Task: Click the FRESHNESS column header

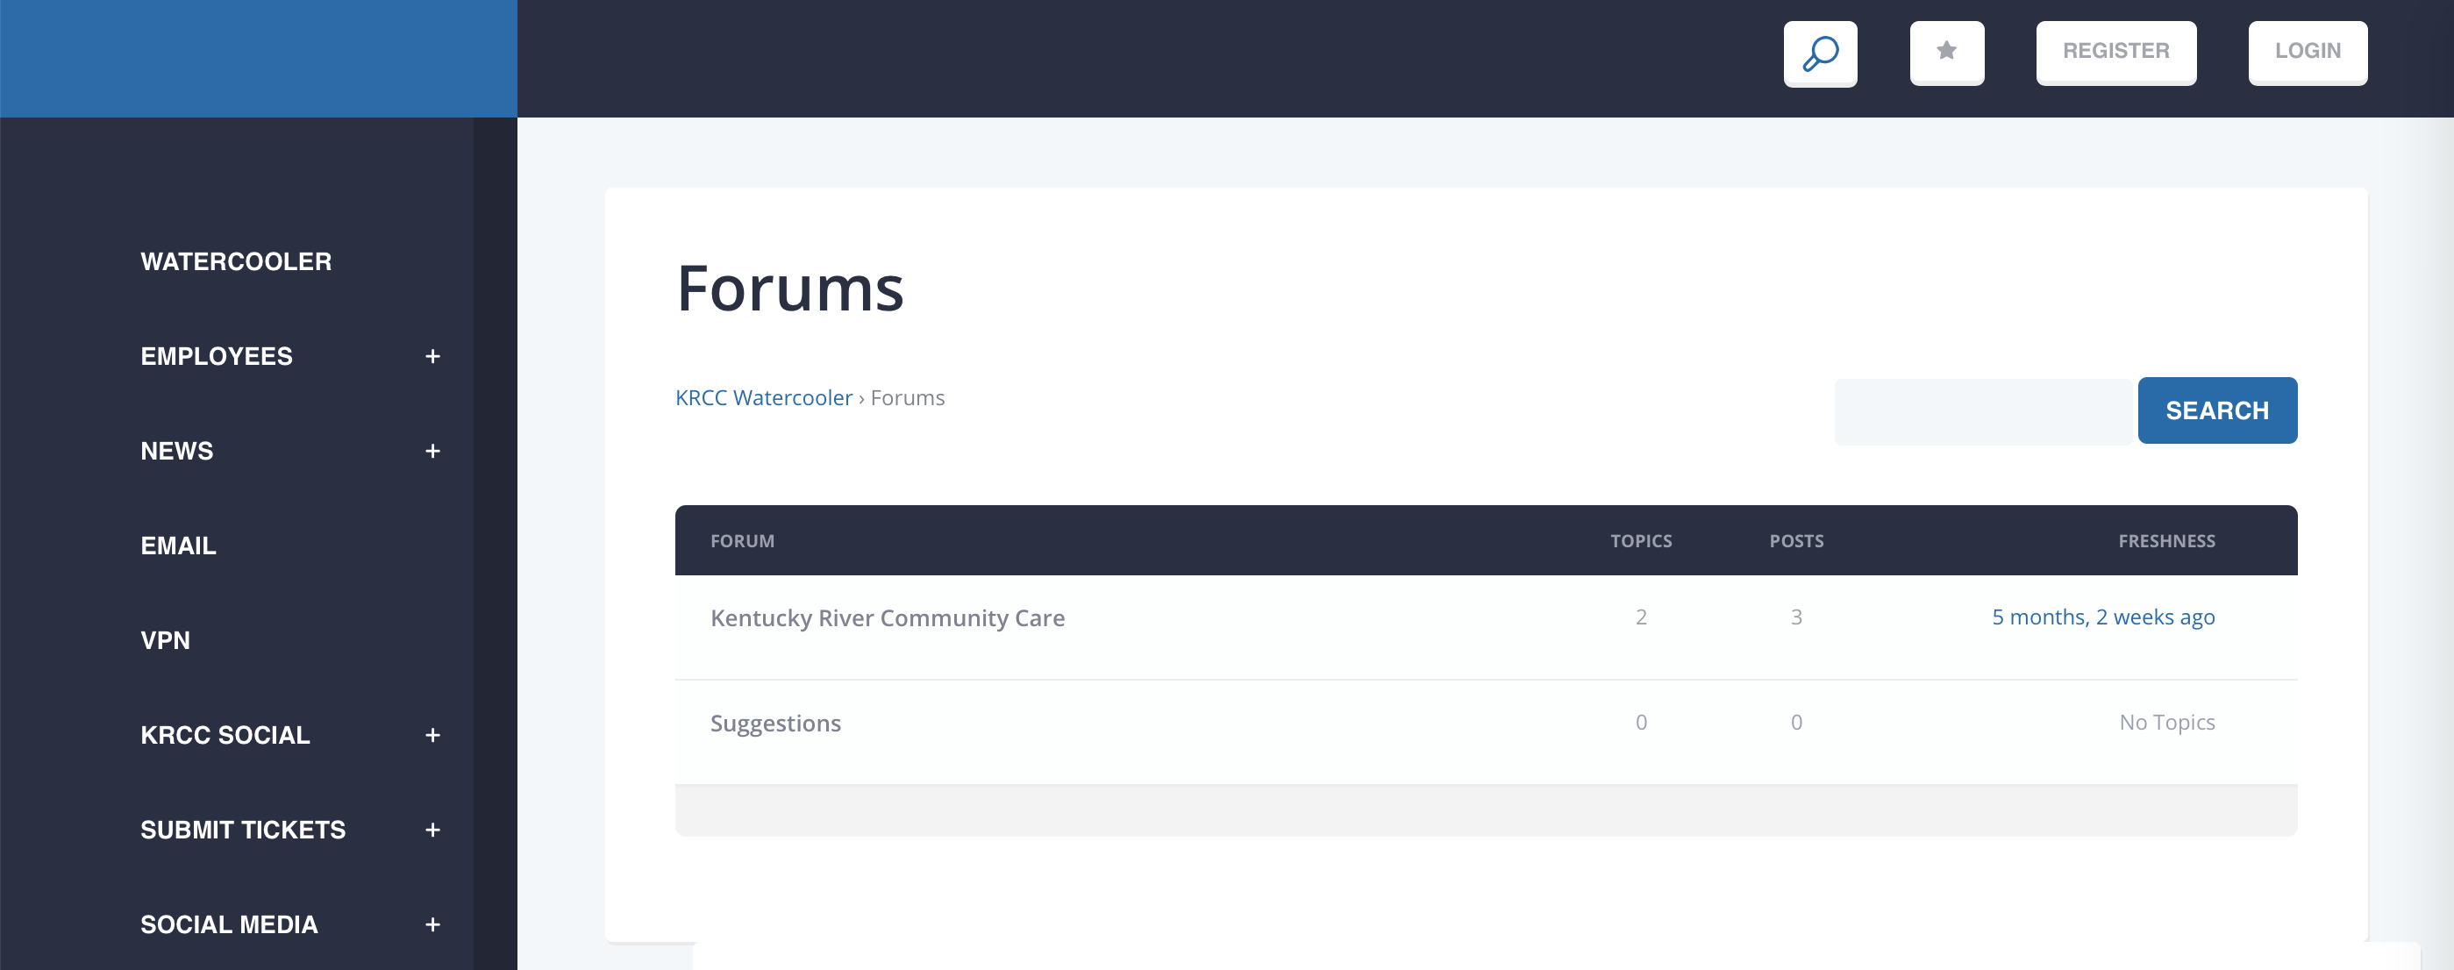Action: [x=2166, y=540]
